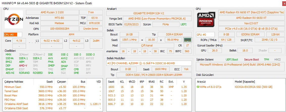Click the GPU clock value 26.0
The height and width of the screenshot is (112, 286).
click(214, 50)
